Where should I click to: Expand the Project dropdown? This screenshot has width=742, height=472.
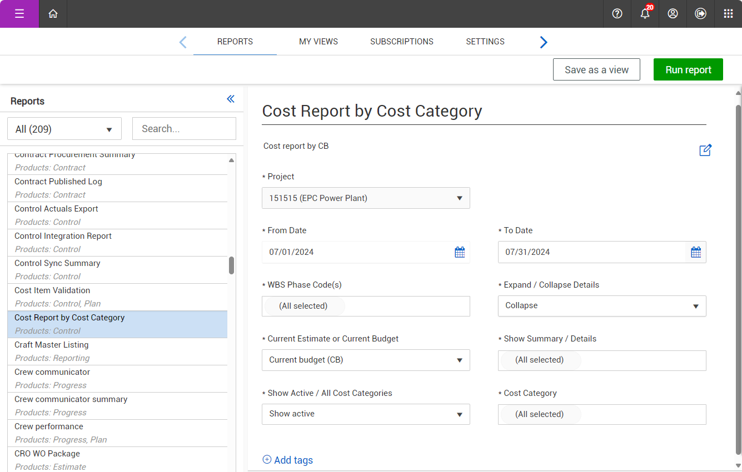(x=366, y=198)
